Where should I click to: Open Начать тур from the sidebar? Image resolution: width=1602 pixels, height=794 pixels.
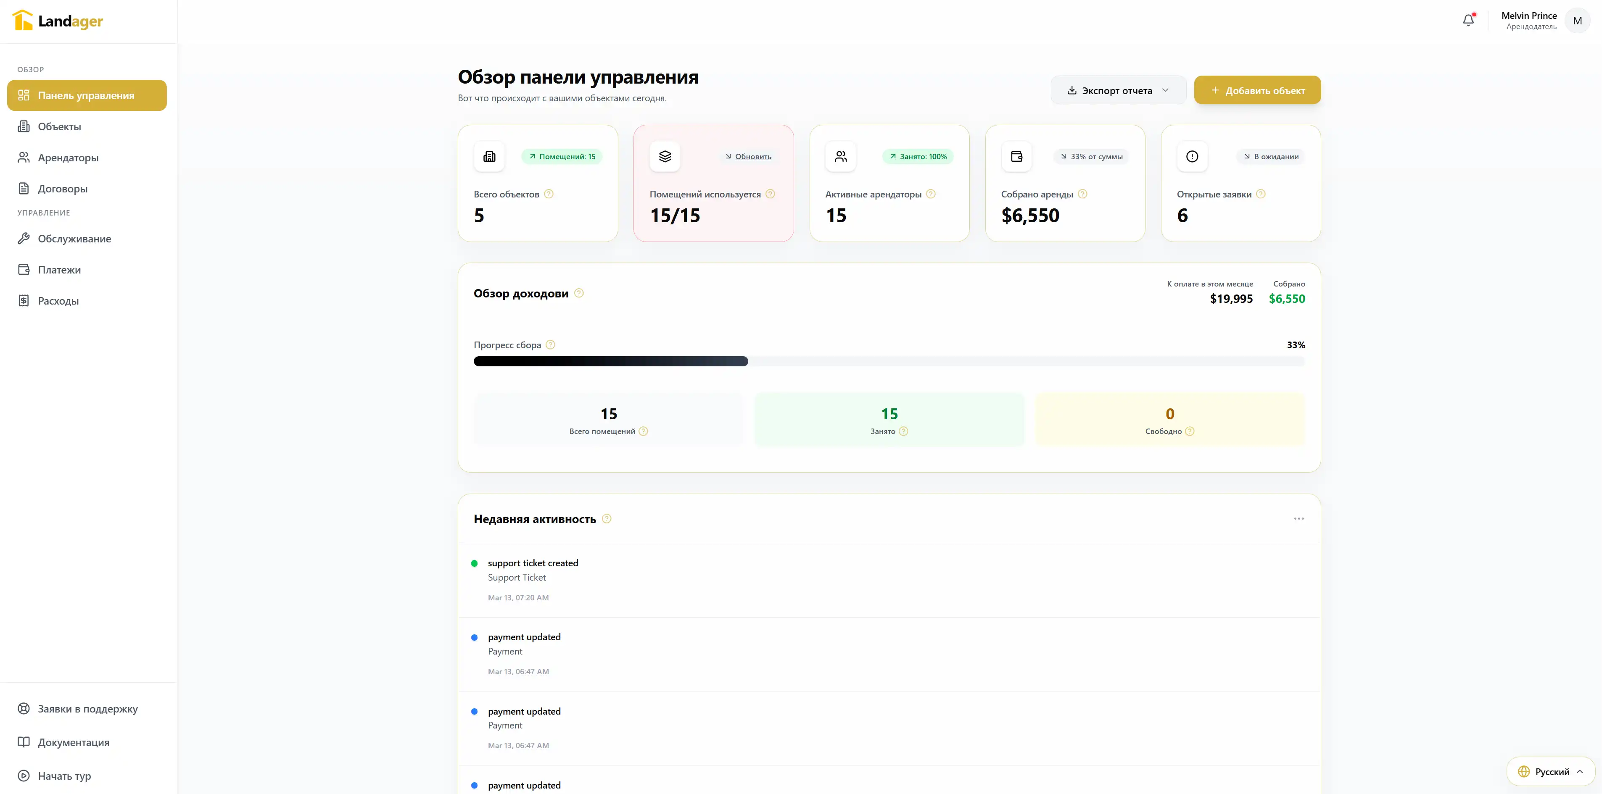[x=64, y=776]
